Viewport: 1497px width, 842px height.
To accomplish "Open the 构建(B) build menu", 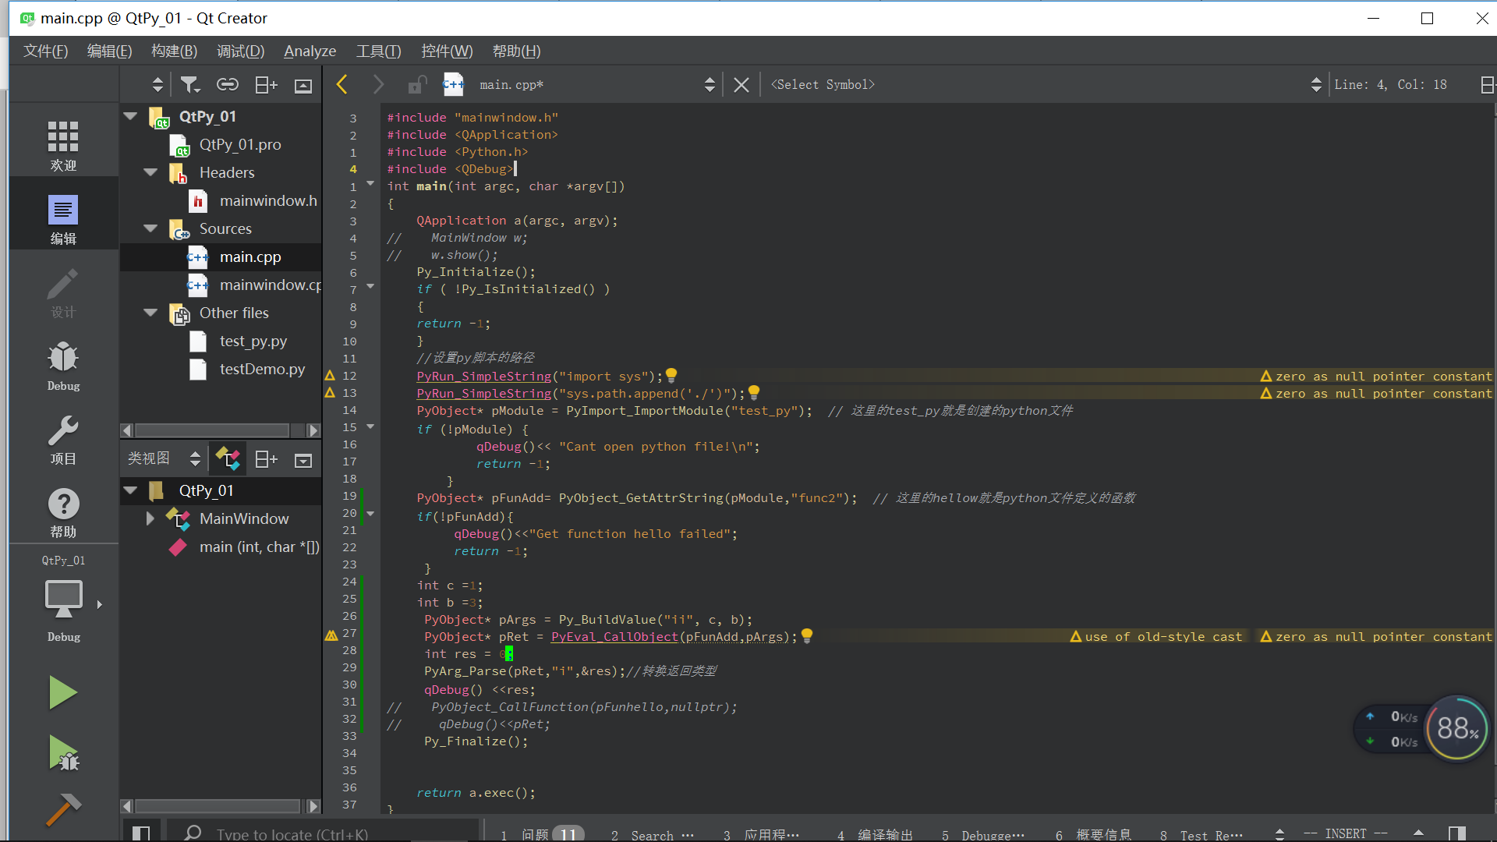I will click(174, 51).
